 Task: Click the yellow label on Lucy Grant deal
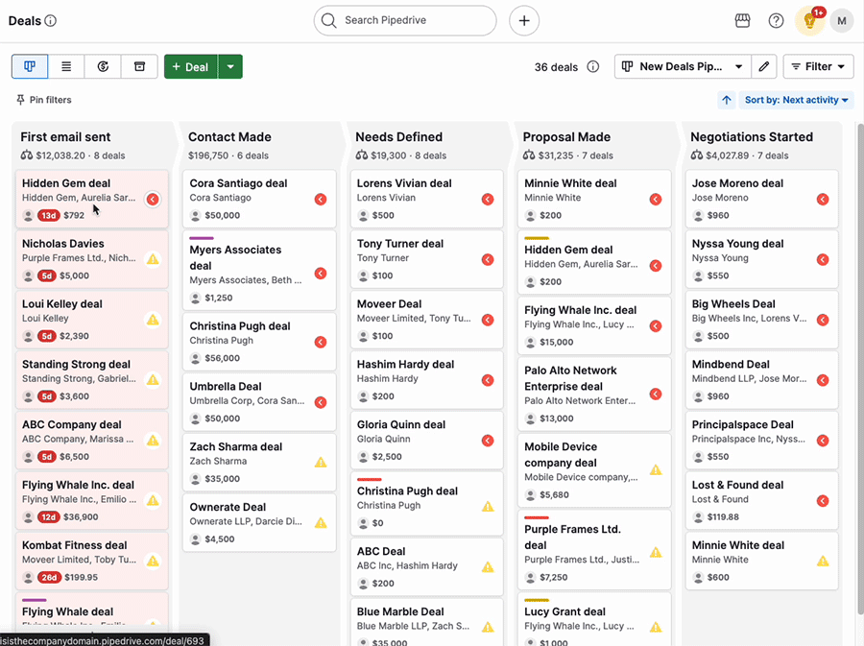(536, 600)
